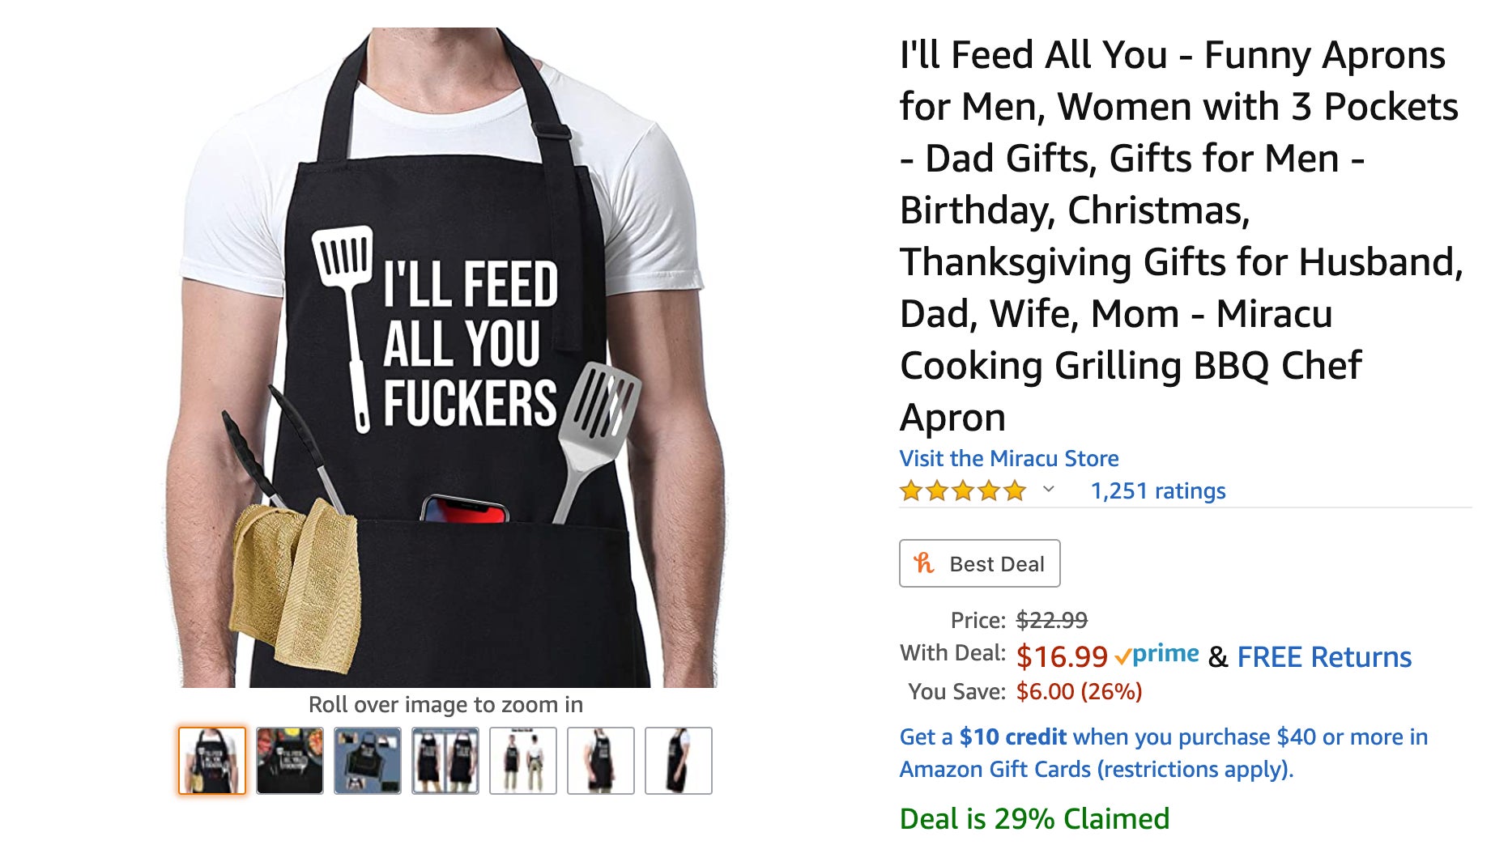The image size is (1508, 849).
Task: Select the two-models side-by-side thumbnail
Action: pos(445,759)
